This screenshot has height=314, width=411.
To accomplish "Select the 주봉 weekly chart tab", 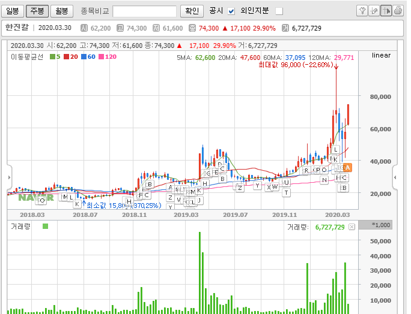I will click(x=37, y=11).
